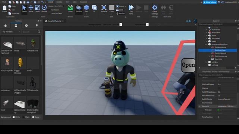Image resolution: width=239 pixels, height=134 pixels.
Task: Click the What's New button
Action: coord(210,2)
